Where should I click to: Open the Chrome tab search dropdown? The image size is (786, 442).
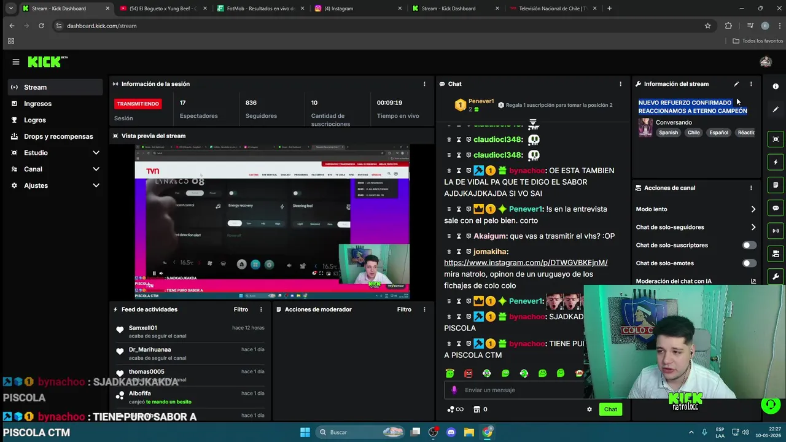pyautogui.click(x=10, y=9)
